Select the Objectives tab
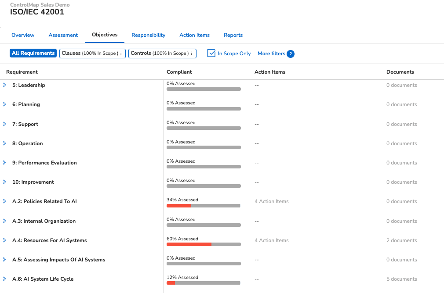444x293 pixels. point(105,35)
